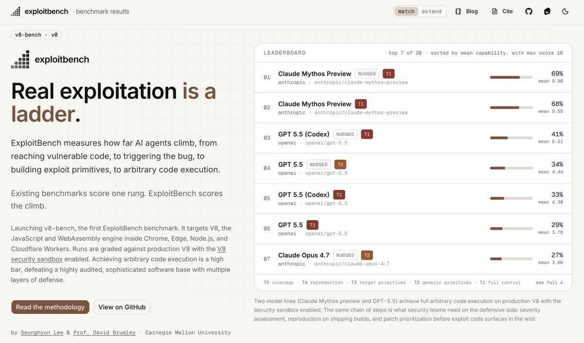Click Read the methodology button

pyautogui.click(x=50, y=307)
